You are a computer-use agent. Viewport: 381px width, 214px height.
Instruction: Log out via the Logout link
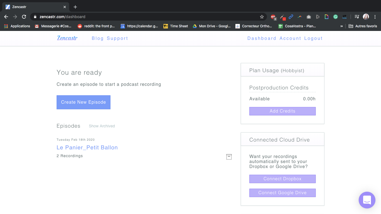click(313, 38)
